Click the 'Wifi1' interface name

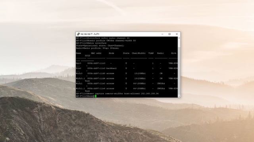79,84
